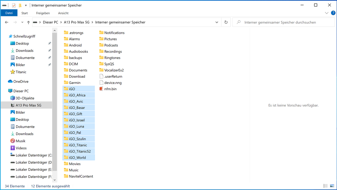Screen dimensions: 337x190
Task: Select Lokaler Datenträger (F:) drive
Action: [x=34, y=176]
